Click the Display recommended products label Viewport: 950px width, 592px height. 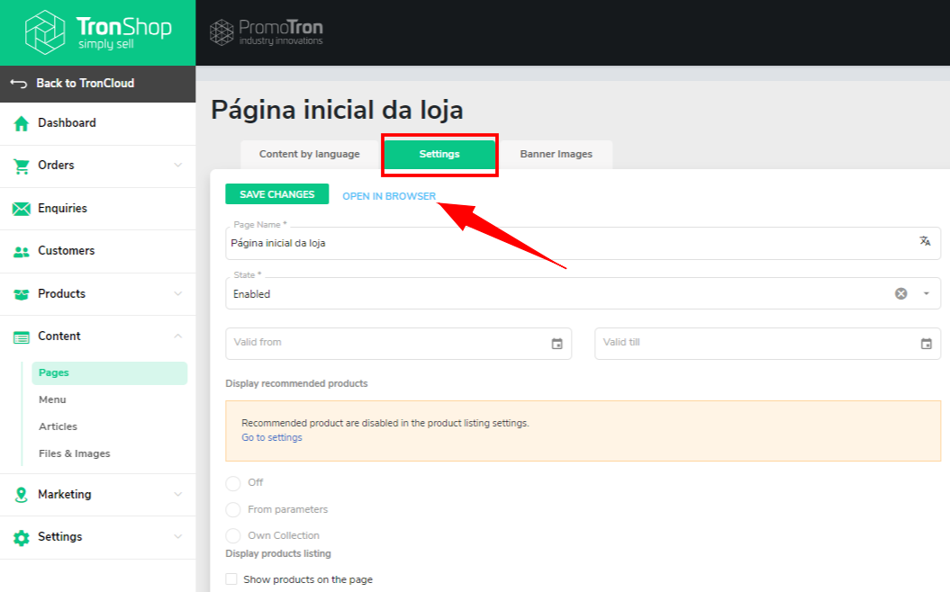[x=296, y=384]
